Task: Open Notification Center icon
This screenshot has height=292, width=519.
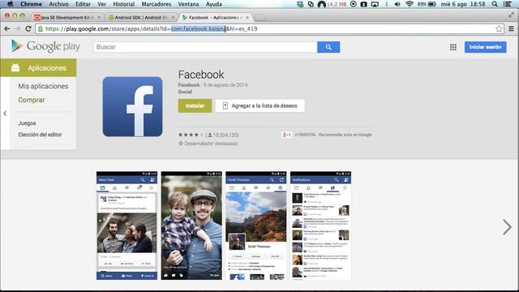Action: click(507, 4)
